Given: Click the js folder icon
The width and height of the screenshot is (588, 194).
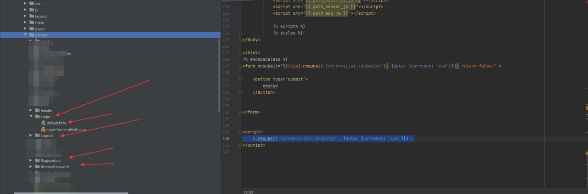Looking at the screenshot, I should pyautogui.click(x=31, y=10).
